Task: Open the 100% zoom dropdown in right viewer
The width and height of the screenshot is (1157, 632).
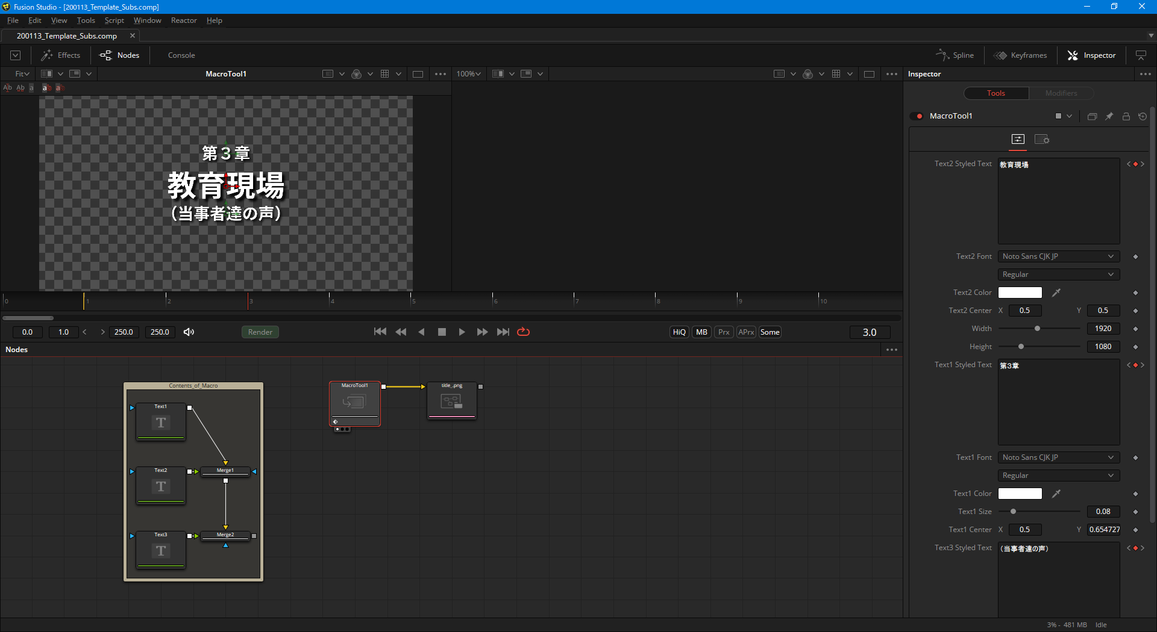Action: coord(469,74)
